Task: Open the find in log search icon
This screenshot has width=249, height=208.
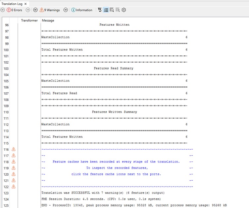Action: point(112,10)
